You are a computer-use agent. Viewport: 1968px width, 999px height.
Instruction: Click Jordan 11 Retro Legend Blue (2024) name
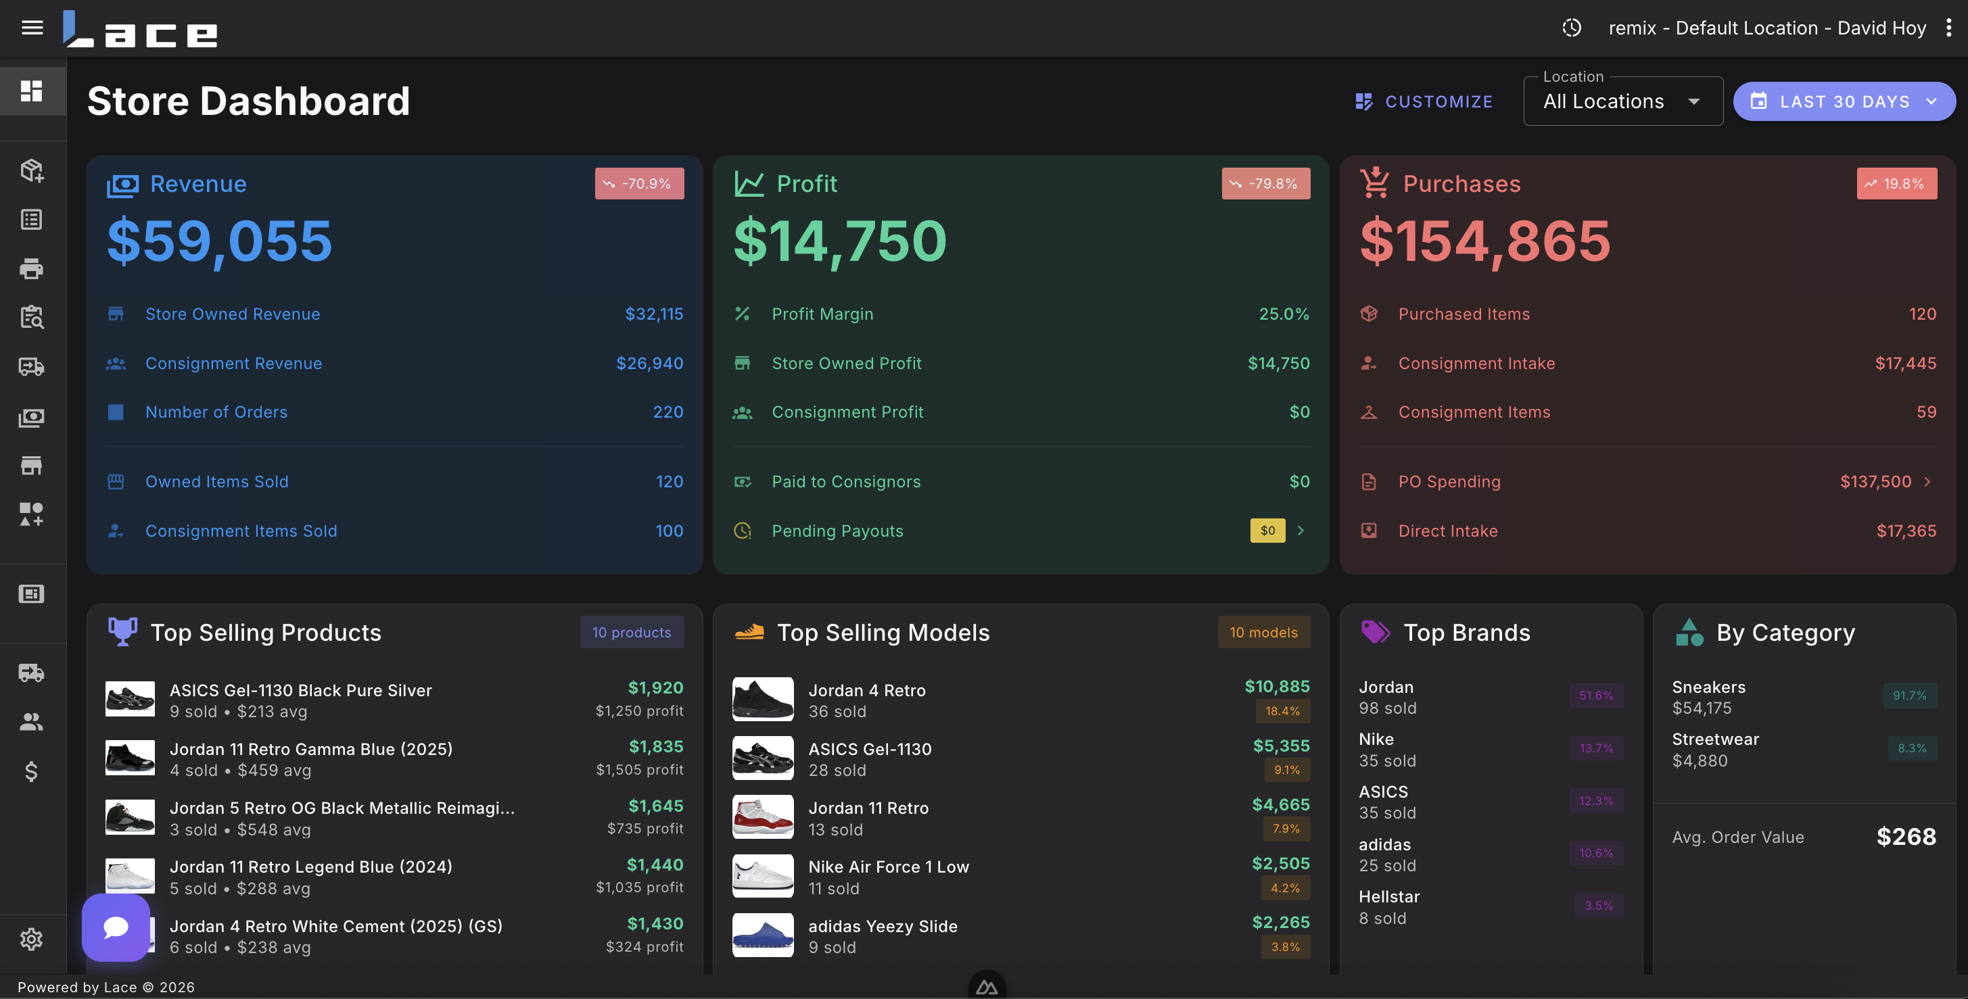pyautogui.click(x=311, y=867)
